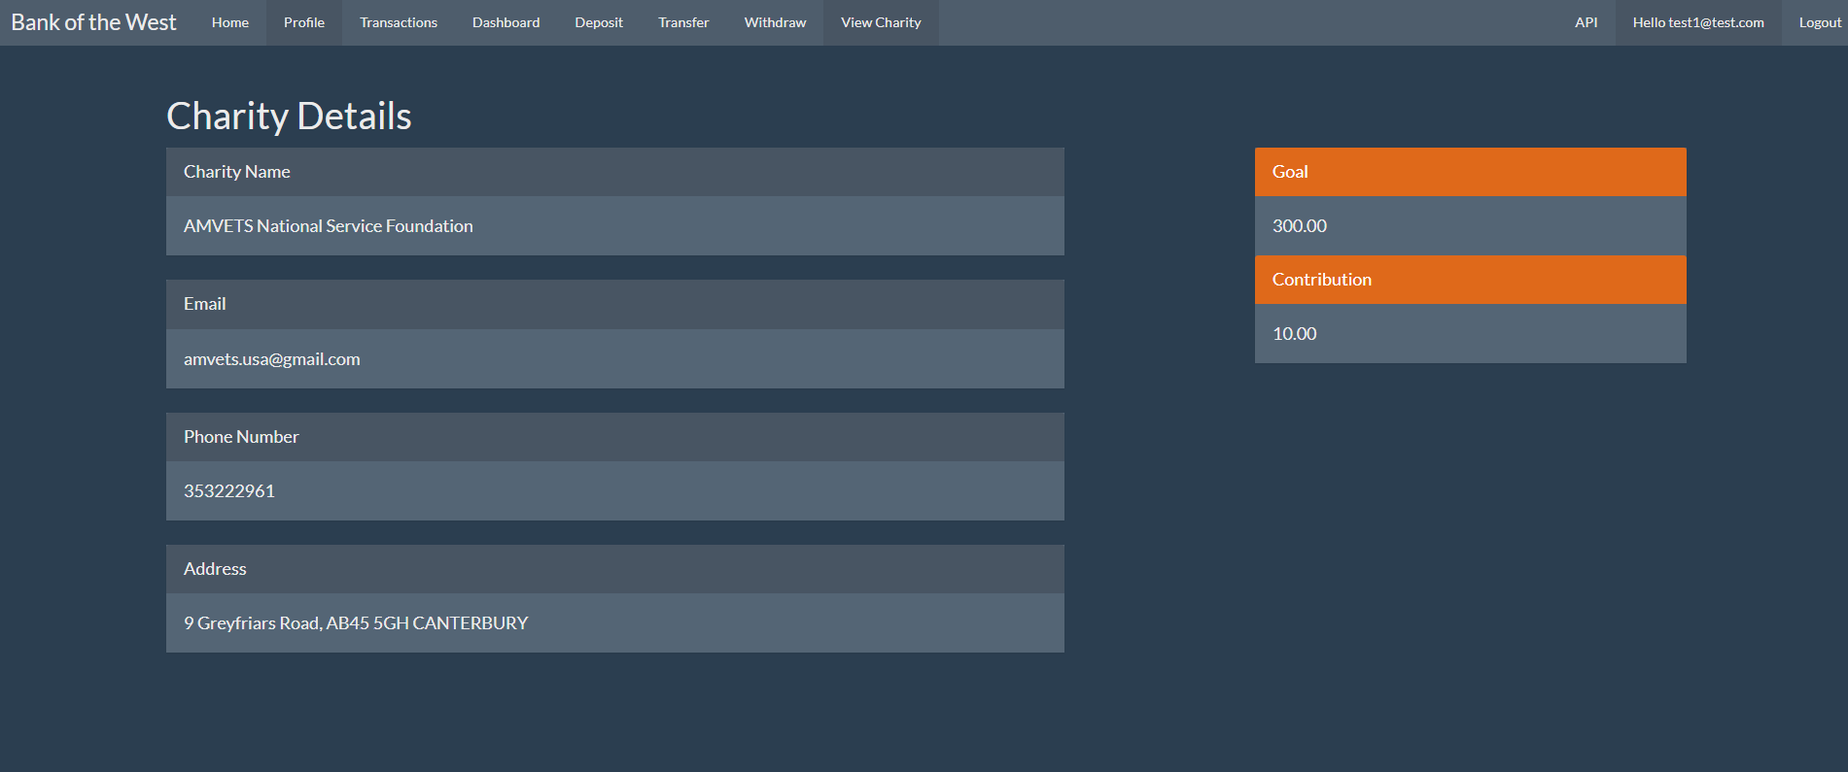Click the Address label header
The height and width of the screenshot is (772, 1848).
pyautogui.click(x=615, y=569)
